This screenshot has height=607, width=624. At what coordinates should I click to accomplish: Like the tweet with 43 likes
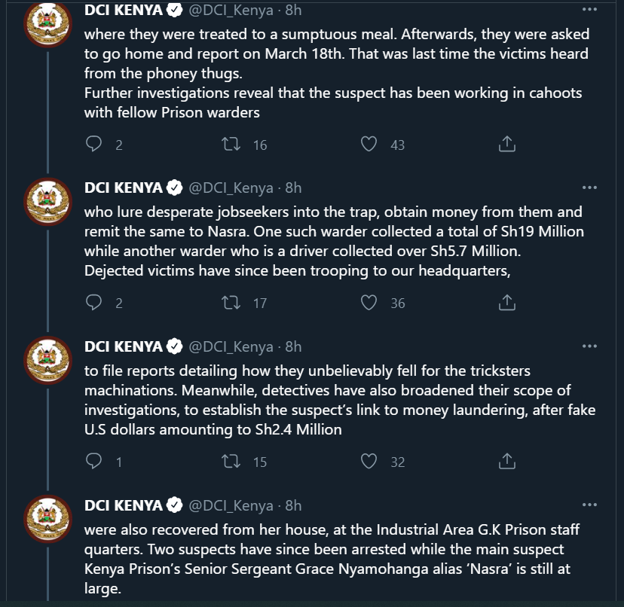(369, 144)
